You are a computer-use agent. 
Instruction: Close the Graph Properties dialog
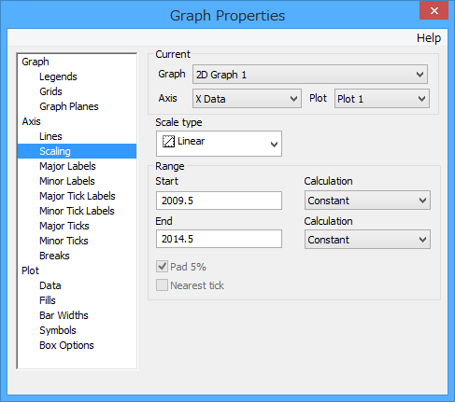[434, 11]
